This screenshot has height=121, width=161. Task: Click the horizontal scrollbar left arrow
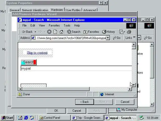pos(20,89)
